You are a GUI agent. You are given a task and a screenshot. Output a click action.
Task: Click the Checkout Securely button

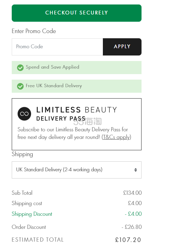[x=77, y=13]
